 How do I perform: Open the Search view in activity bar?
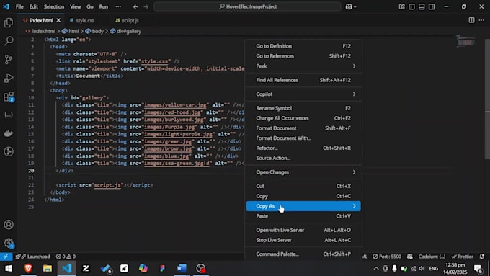pos(9,41)
